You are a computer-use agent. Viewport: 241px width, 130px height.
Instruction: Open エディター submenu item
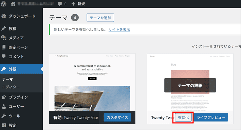pos(11,87)
